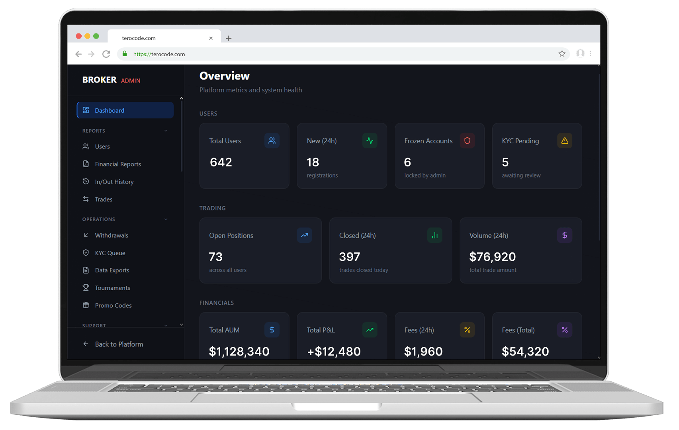Collapse the Reports sidebar section
This screenshot has height=430, width=679.
(x=166, y=131)
